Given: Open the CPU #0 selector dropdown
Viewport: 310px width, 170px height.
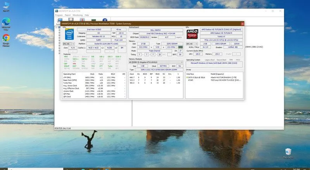Looking at the screenshot, I should click(69, 44).
